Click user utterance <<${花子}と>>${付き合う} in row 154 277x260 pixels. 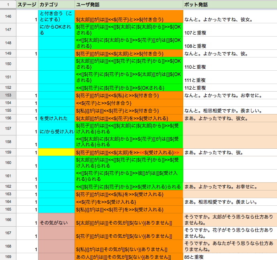pyautogui.click(x=129, y=103)
